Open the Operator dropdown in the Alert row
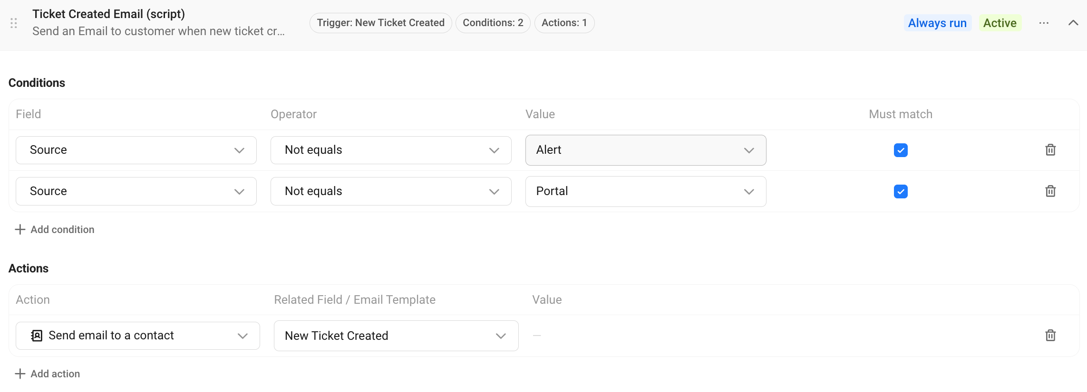Screen dimensions: 1087x392 (x=391, y=150)
